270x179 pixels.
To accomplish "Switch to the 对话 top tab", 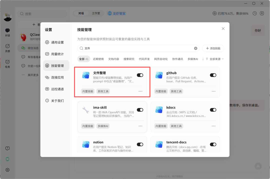I will (x=81, y=13).
